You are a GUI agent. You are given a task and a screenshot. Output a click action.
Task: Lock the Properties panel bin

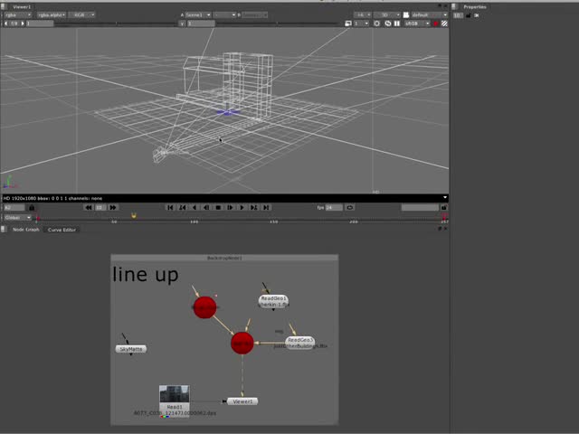point(469,15)
